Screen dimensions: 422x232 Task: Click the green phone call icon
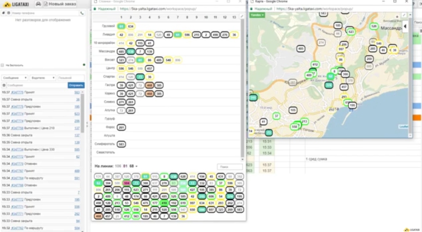point(82,13)
